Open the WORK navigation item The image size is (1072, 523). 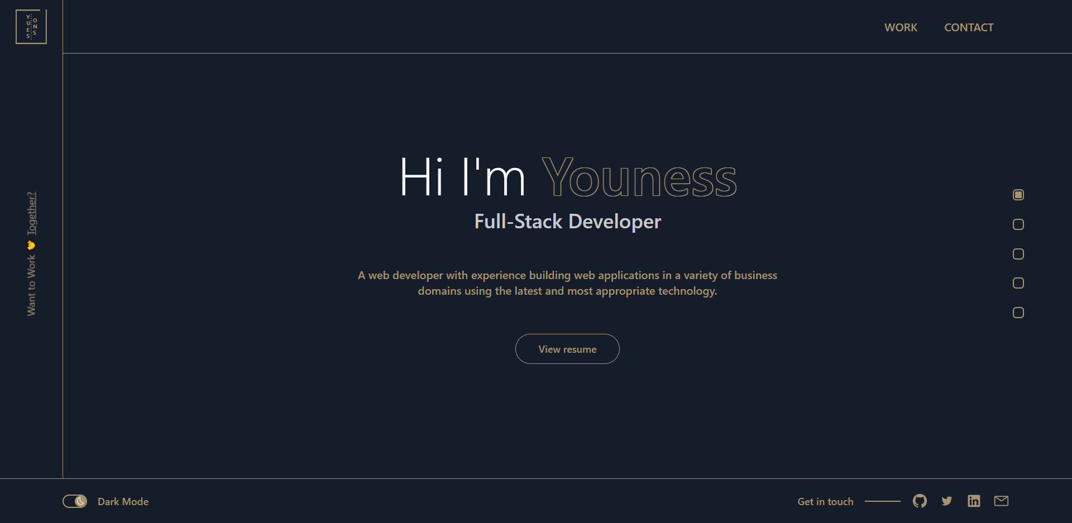pyautogui.click(x=901, y=27)
